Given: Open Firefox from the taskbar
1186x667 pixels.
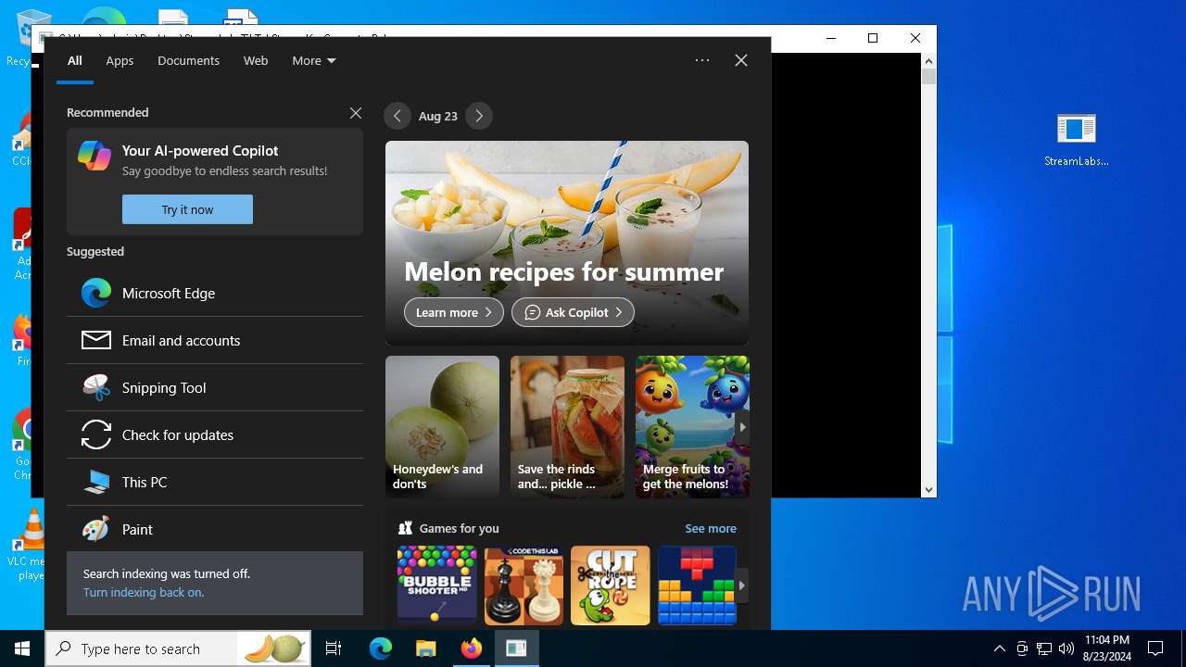Looking at the screenshot, I should tap(471, 648).
